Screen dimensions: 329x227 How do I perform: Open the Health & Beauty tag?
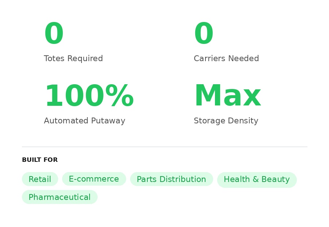[257, 179]
